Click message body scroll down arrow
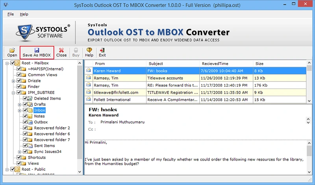315x185 pixels. 309,172
